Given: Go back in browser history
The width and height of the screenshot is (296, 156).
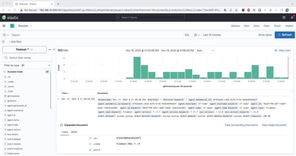Looking at the screenshot, I should [x=3, y=10].
